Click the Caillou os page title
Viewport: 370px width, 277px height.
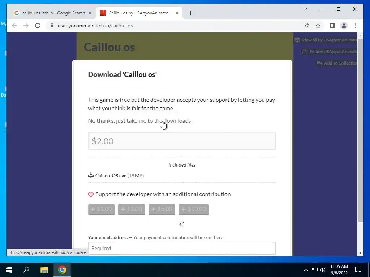109,47
